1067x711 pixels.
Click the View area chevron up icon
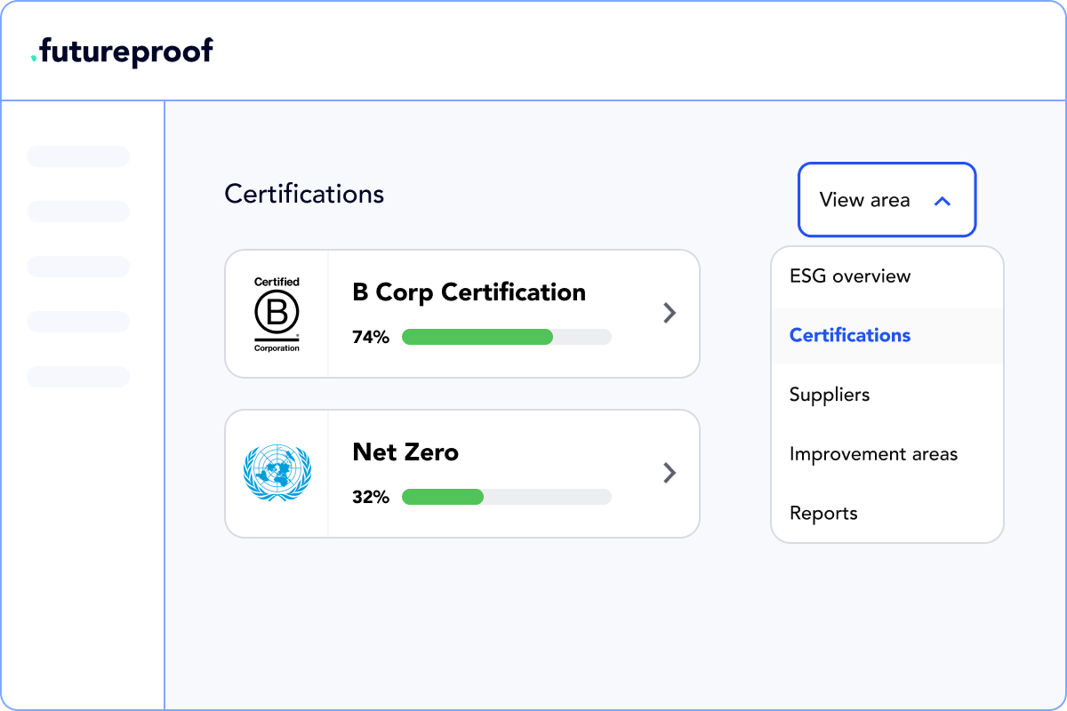tap(943, 201)
